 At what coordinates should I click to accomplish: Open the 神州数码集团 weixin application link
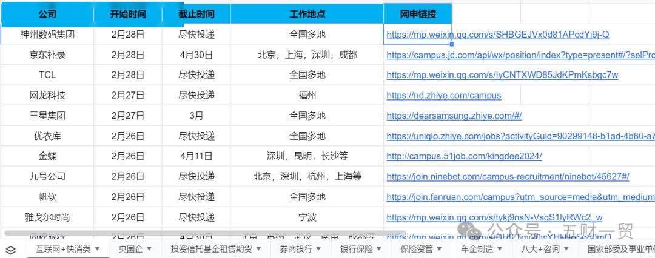[497, 35]
